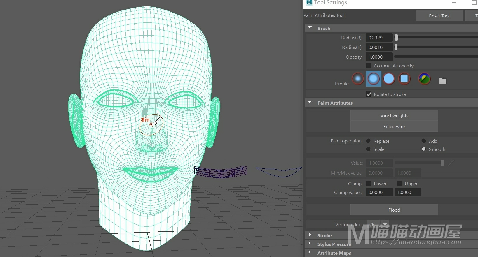Expand the Stroke section
This screenshot has width=478, height=257.
coord(310,235)
